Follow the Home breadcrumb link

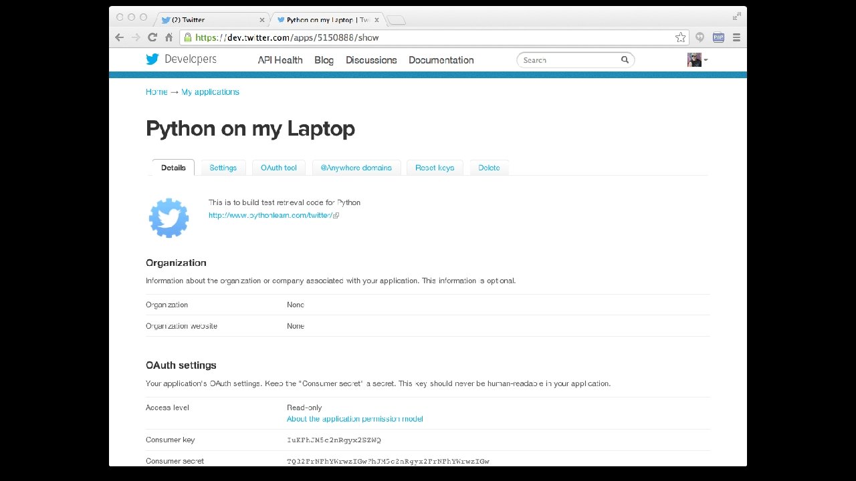[156, 92]
